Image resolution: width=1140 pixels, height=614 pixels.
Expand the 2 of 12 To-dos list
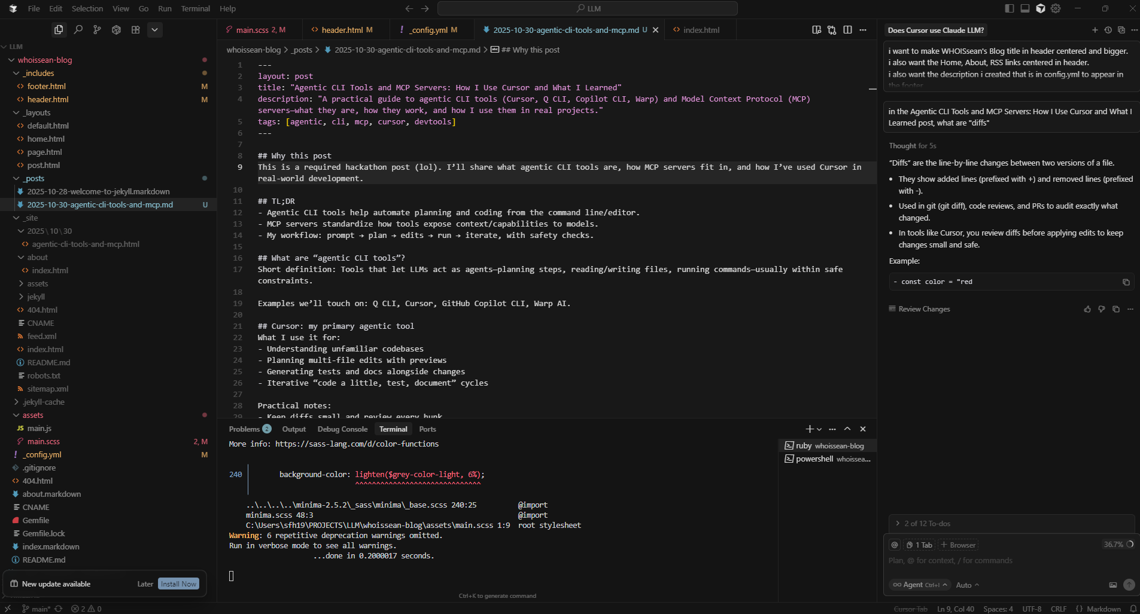(926, 524)
